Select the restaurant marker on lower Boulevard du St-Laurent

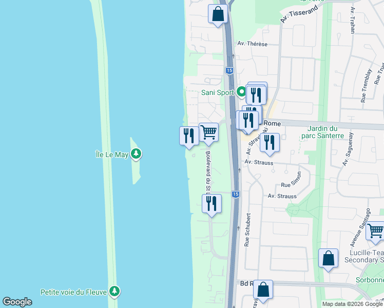coord(212,205)
